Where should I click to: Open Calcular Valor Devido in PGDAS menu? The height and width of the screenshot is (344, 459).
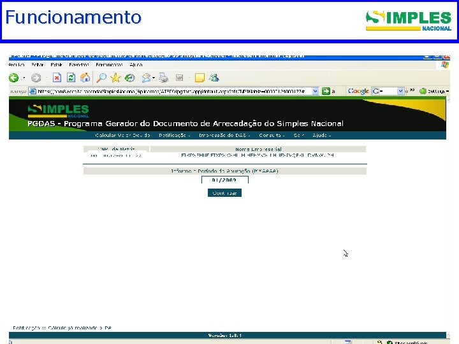click(122, 135)
